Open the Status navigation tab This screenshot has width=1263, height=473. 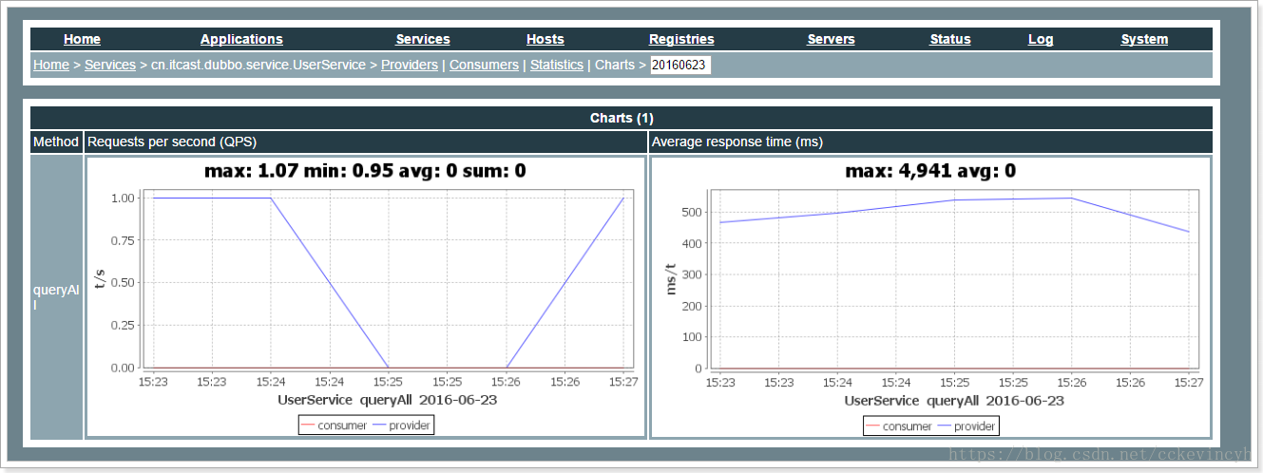pyautogui.click(x=950, y=39)
